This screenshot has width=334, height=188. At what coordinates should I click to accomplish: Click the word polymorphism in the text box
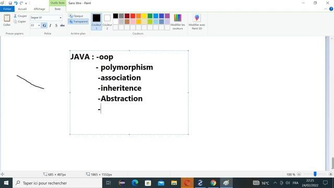click(x=127, y=67)
